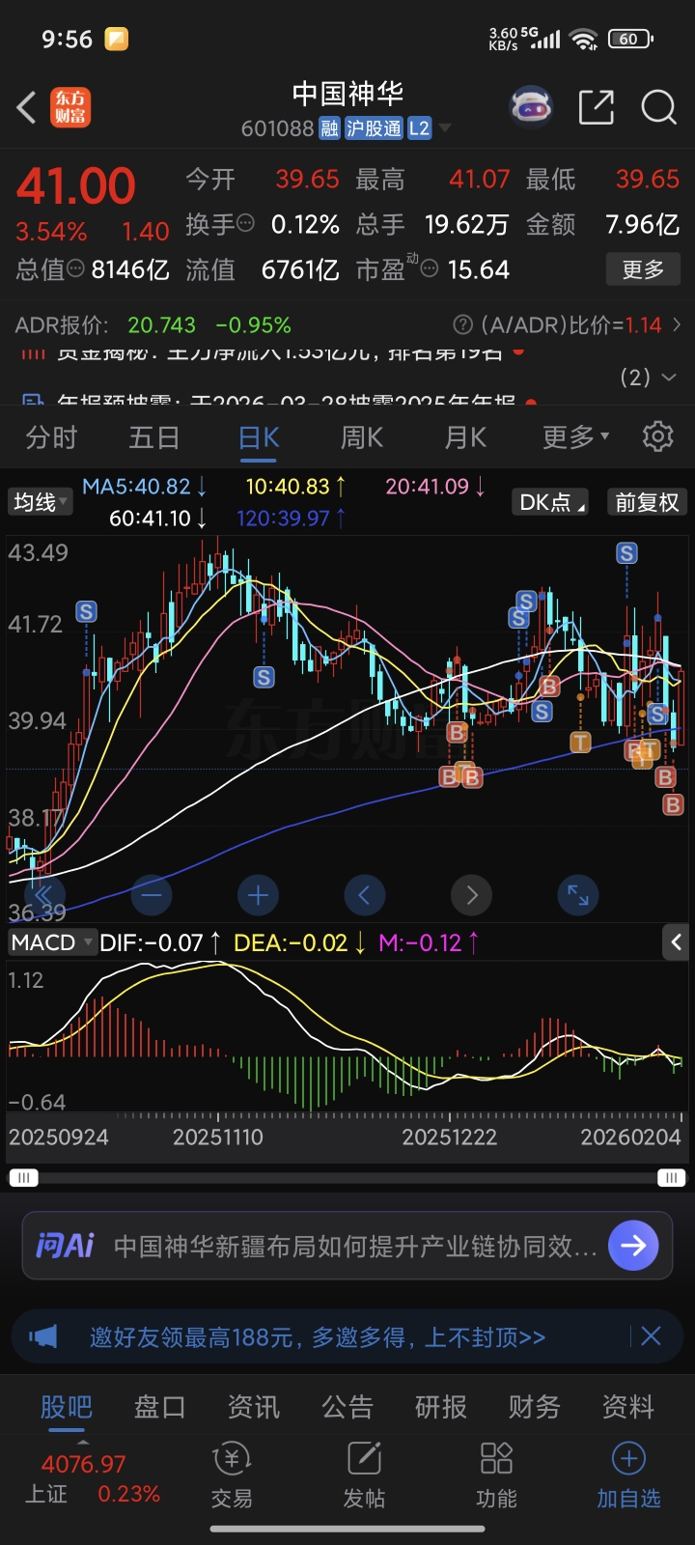Open the MACD indicator dropdown

51,941
